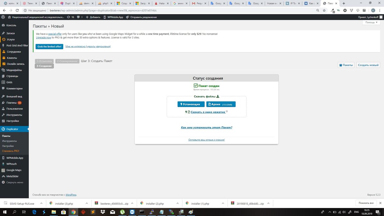Dismiss notice via Мне не интересно link
Image resolution: width=384 pixels, height=216 pixels.
point(88,46)
